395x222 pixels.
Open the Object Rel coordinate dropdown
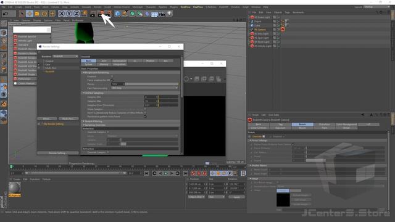click(x=196, y=197)
